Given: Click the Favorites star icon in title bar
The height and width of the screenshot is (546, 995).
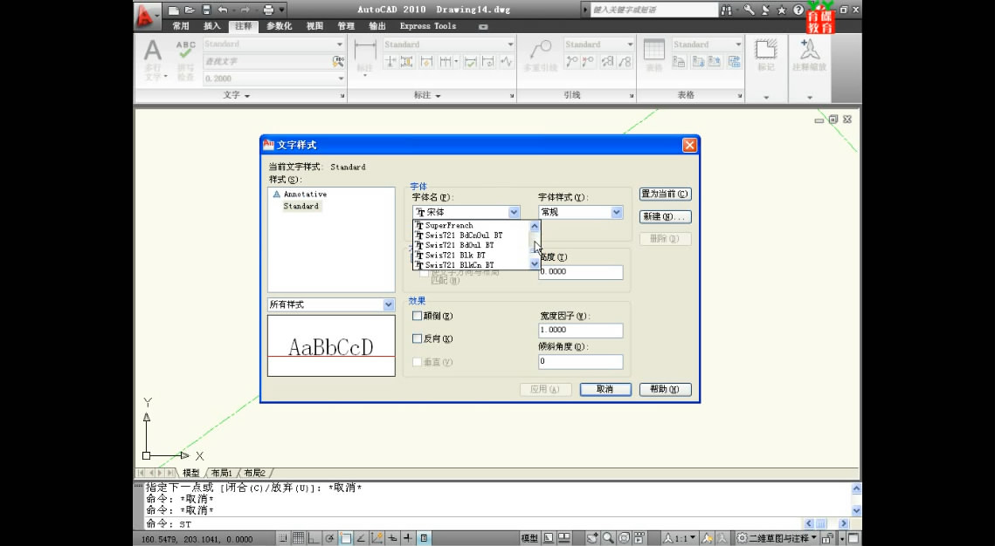Looking at the screenshot, I should [x=782, y=10].
